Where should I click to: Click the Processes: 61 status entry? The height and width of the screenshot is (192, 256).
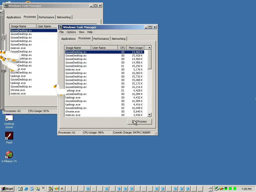click(70, 132)
